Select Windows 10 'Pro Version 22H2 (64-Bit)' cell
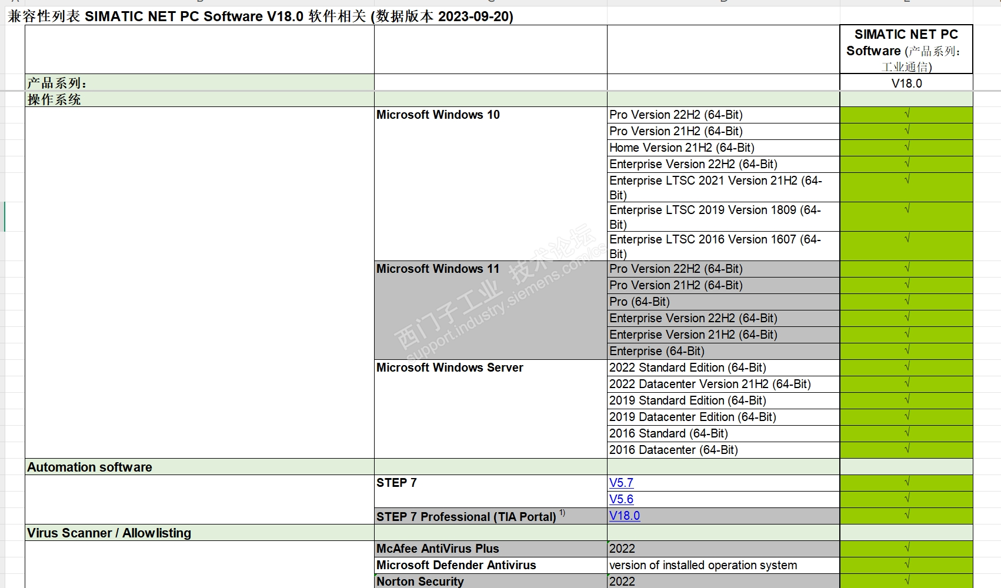This screenshot has height=588, width=1001. tap(723, 115)
